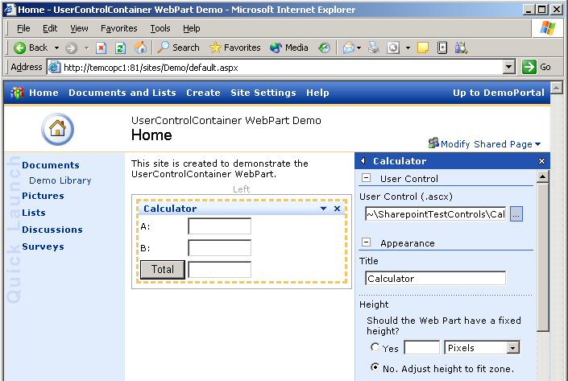
Task: Click the tool pane scrollbar up arrow
Action: pyautogui.click(x=543, y=176)
